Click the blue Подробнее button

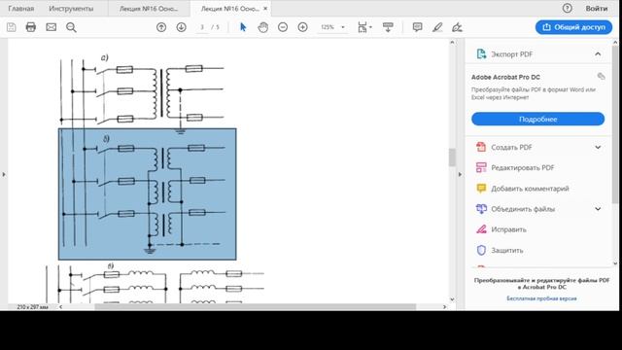click(x=537, y=119)
